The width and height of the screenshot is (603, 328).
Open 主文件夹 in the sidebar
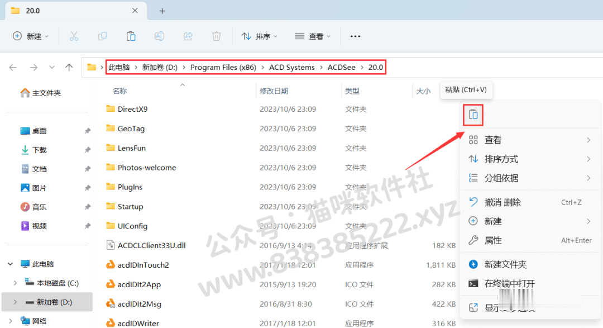click(x=40, y=93)
